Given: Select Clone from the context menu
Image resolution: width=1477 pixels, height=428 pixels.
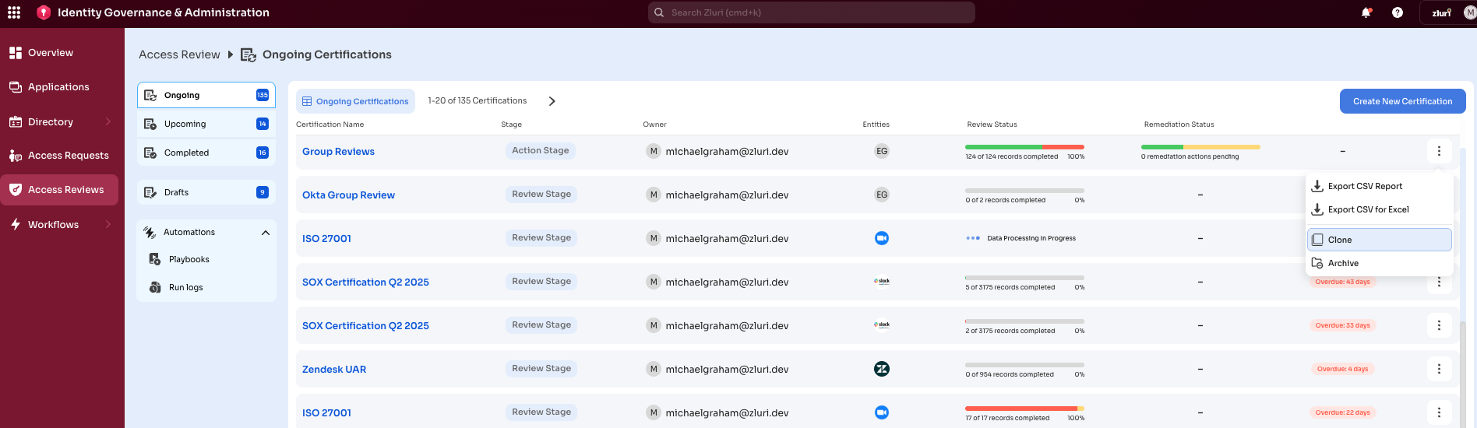Looking at the screenshot, I should [1379, 240].
